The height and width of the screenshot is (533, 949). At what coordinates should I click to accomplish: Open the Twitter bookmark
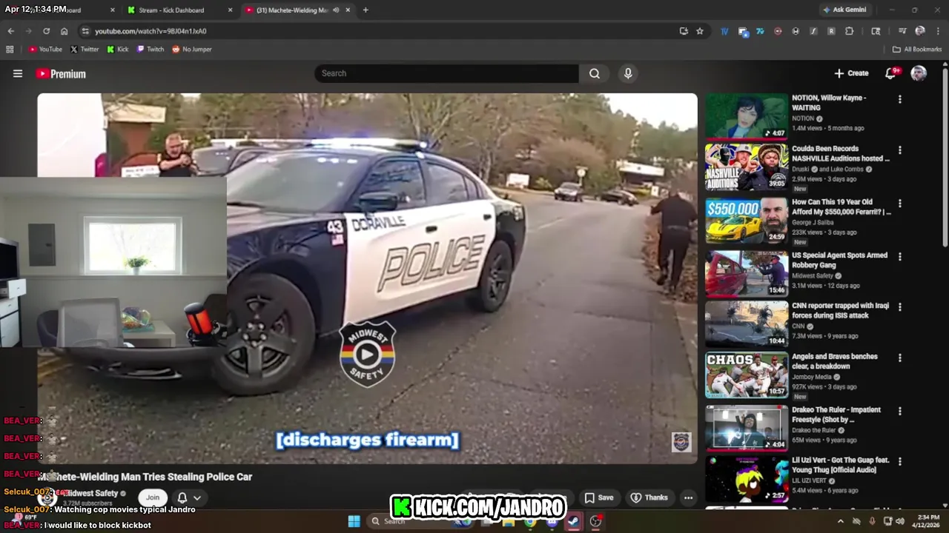coord(85,50)
